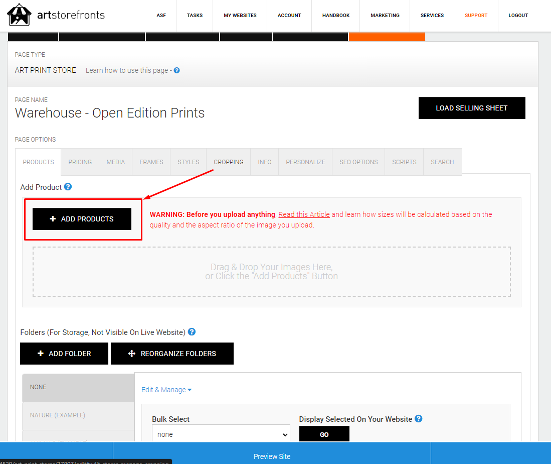The image size is (551, 464).
Task: Switch to the Styles tab
Action: 189,162
